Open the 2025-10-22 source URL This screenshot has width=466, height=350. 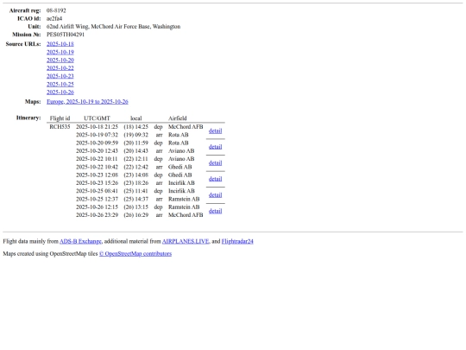60,68
